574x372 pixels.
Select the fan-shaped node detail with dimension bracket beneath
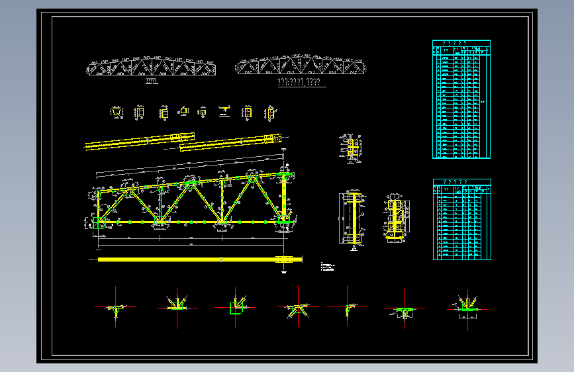tap(467, 309)
